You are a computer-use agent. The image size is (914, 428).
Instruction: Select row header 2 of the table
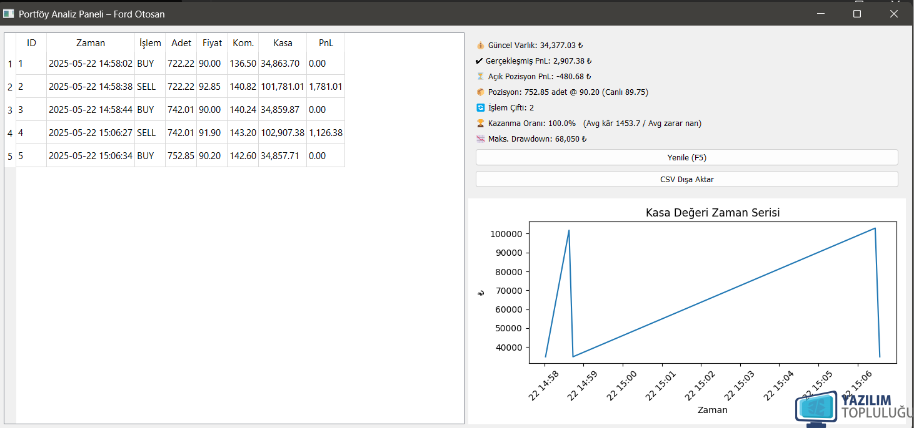point(10,87)
